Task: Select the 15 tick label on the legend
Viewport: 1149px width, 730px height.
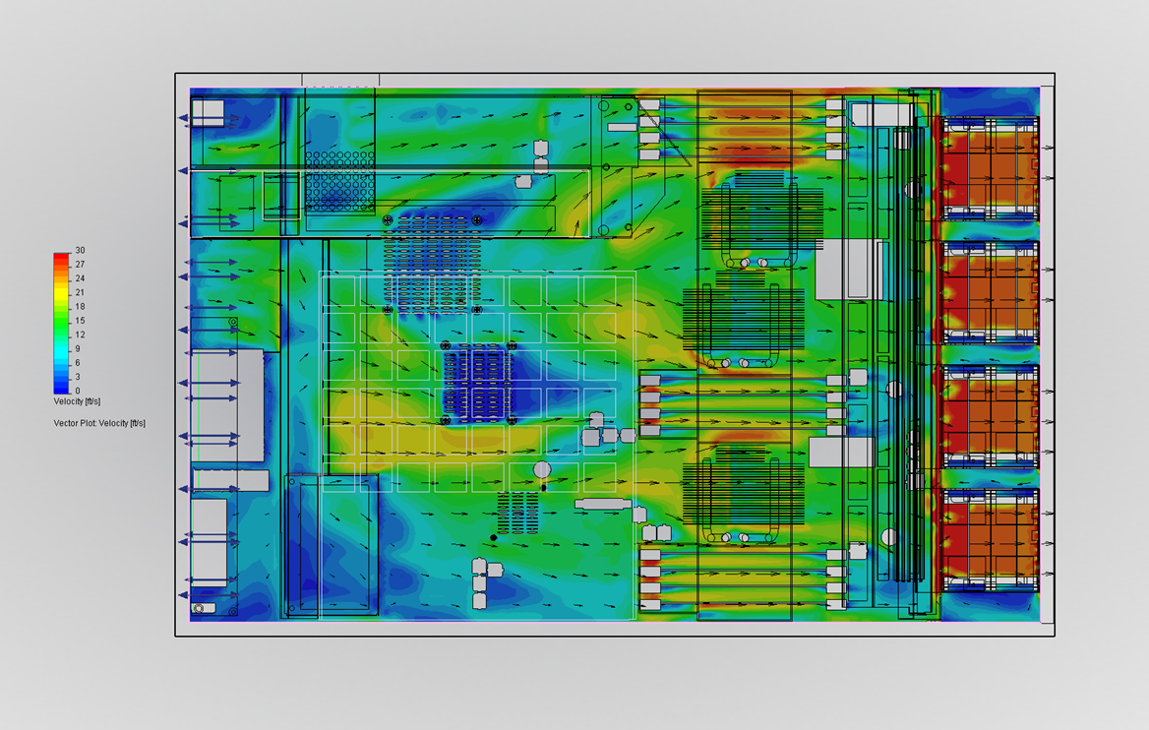Action: (x=80, y=321)
